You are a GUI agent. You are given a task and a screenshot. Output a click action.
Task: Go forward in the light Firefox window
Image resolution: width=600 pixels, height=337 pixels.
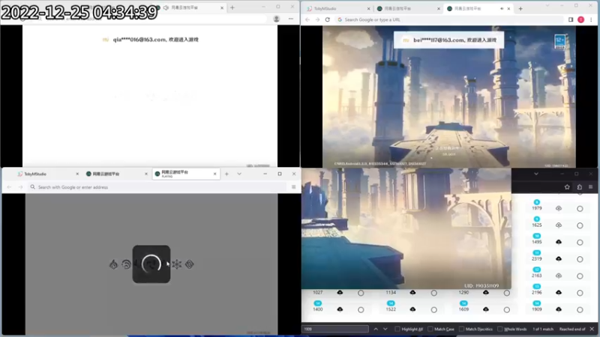(x=21, y=186)
